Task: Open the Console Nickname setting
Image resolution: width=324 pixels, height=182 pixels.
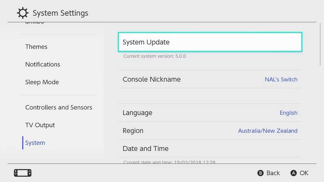Action: click(x=152, y=79)
